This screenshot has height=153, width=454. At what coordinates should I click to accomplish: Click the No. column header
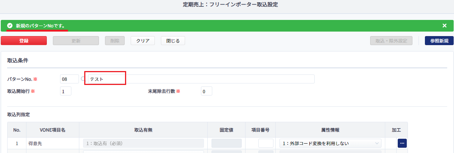coord(17,130)
